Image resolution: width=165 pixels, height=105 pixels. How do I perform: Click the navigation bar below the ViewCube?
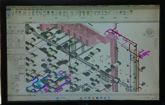point(156,43)
